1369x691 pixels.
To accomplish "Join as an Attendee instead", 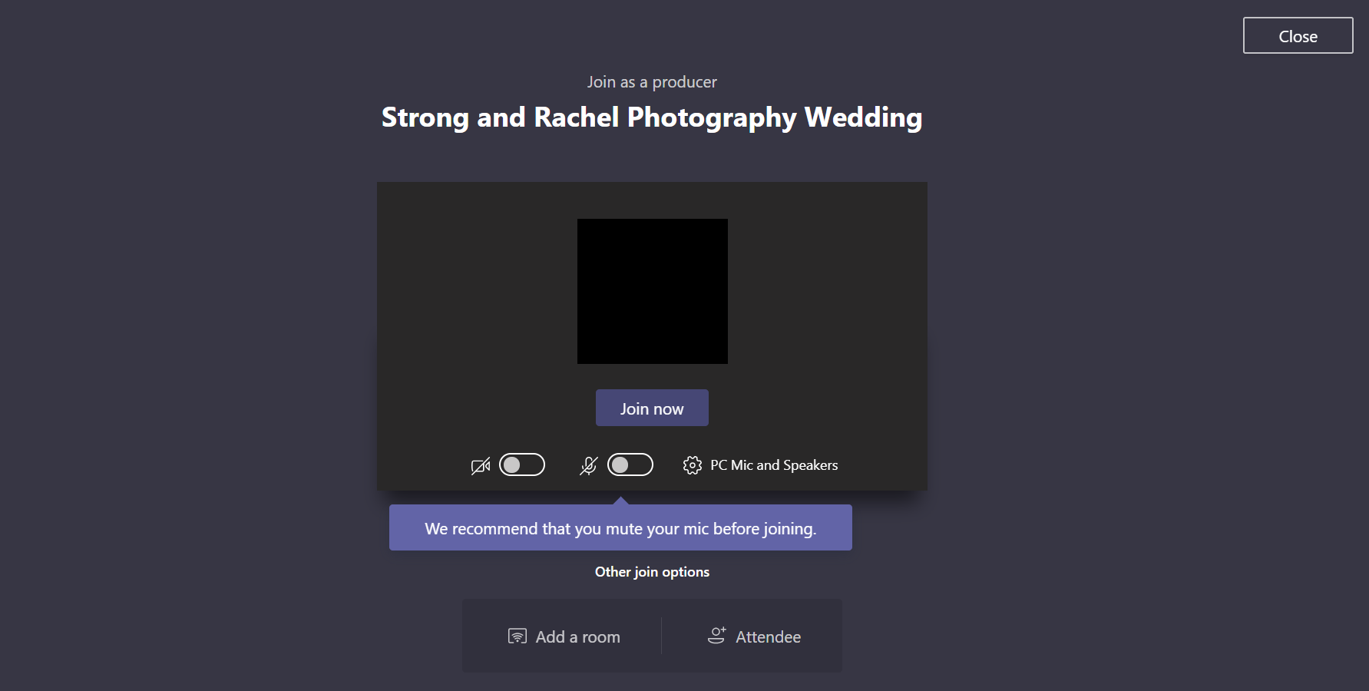I will coord(754,636).
